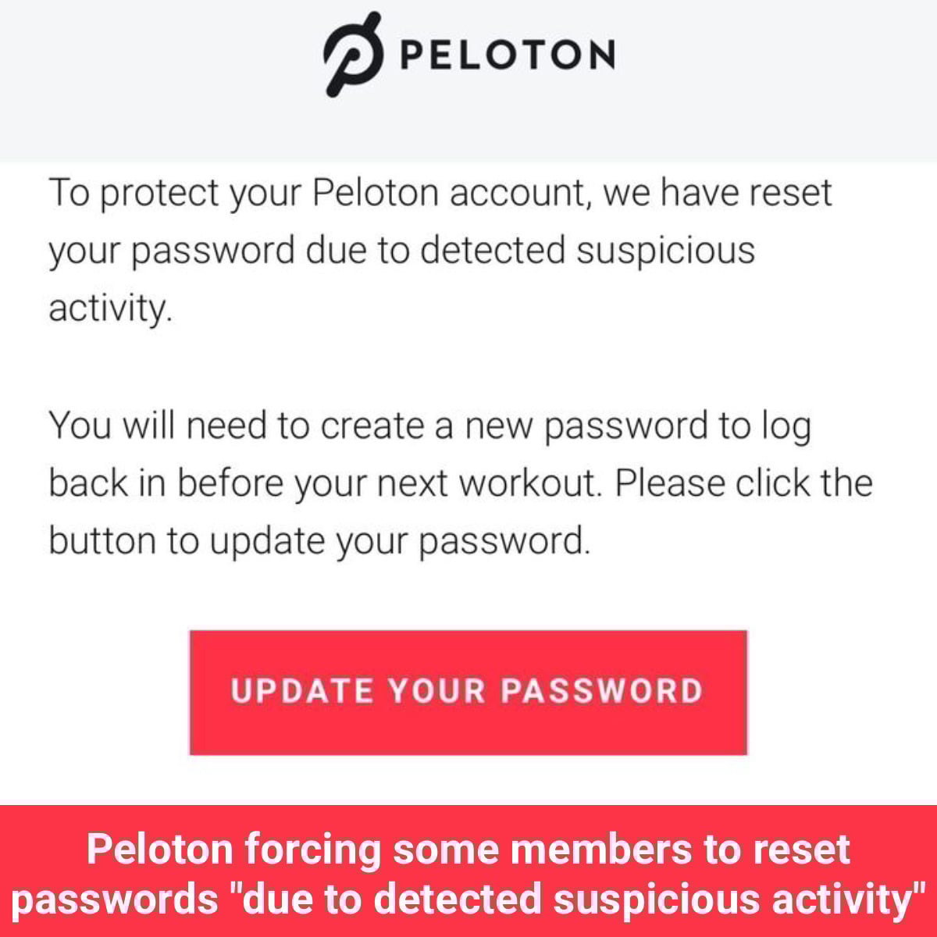Click the word "activity." ending the first paragraph
Screen dimensions: 937x937
click(x=109, y=309)
